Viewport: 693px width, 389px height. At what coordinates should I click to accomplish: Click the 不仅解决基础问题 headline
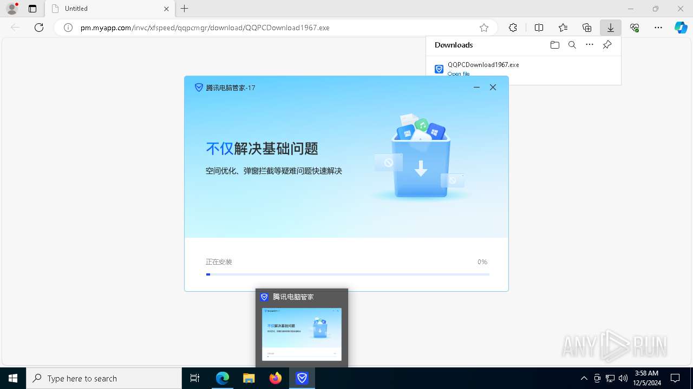[262, 149]
